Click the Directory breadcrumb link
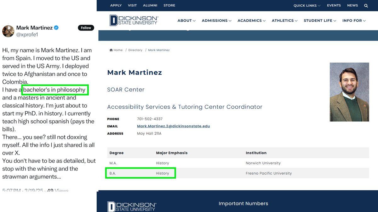 click(135, 50)
